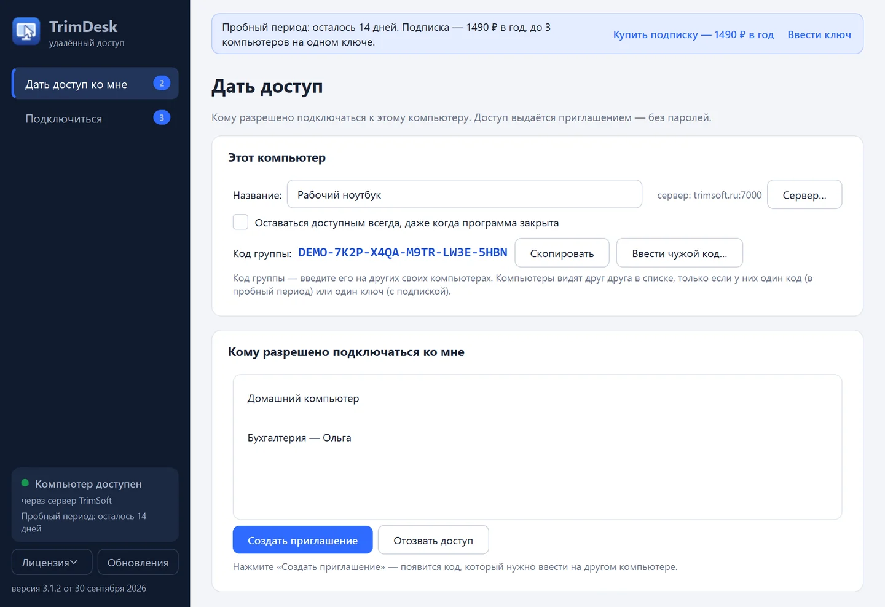Enable Оставаться доступным всегда checkbox
Viewport: 885px width, 607px height.
point(240,222)
